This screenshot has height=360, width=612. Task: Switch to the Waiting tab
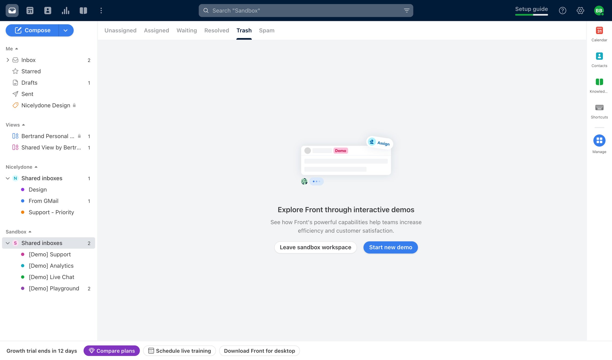coord(187,30)
